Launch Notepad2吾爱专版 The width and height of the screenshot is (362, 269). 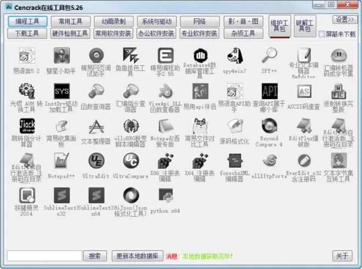pyautogui.click(x=165, y=126)
